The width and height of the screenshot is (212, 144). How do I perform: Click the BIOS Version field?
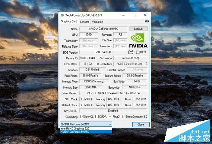(x=103, y=52)
